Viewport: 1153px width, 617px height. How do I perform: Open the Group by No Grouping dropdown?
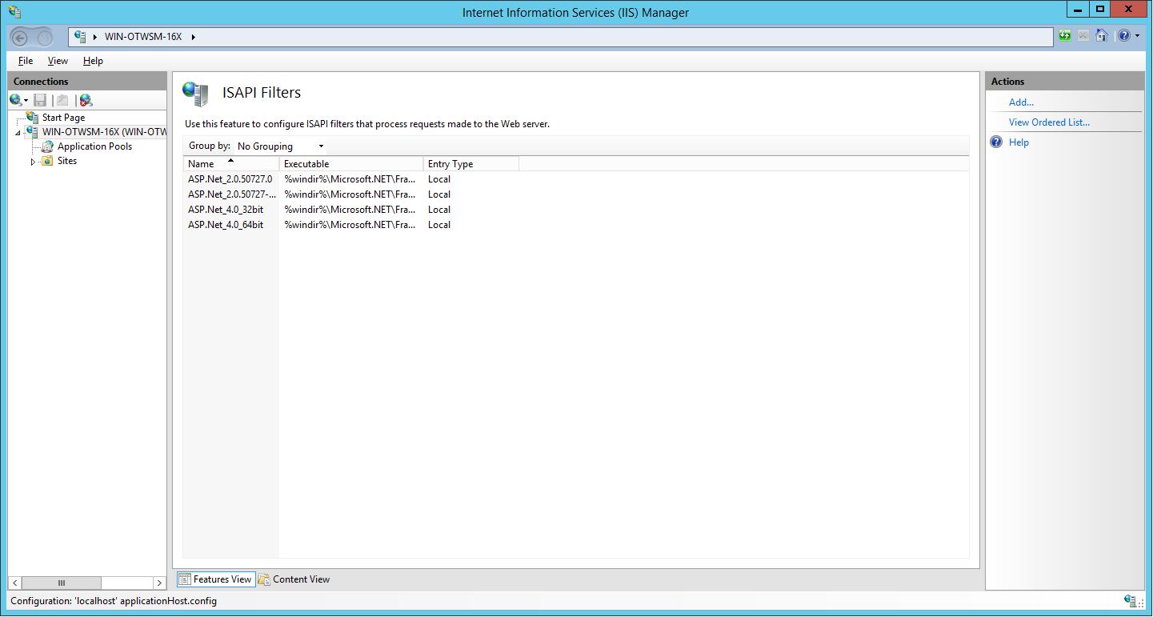(x=280, y=146)
